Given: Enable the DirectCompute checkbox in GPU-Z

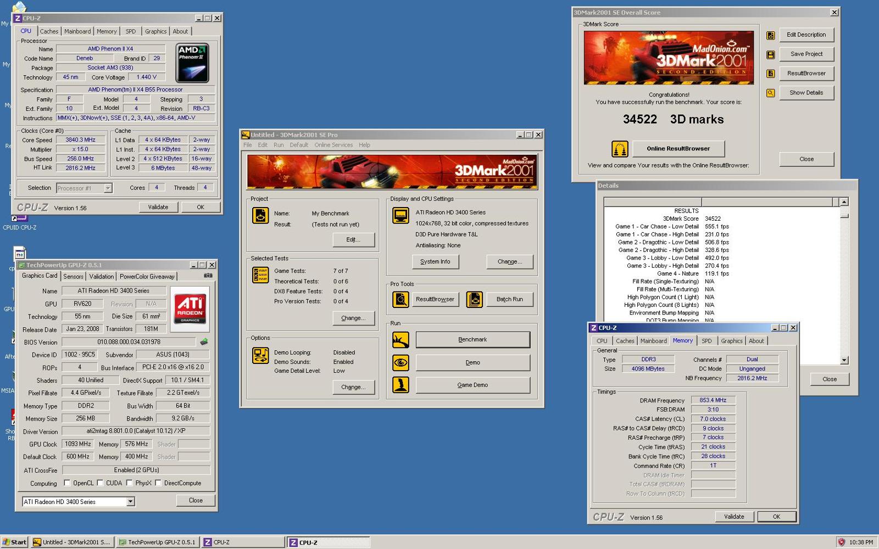Looking at the screenshot, I should click(x=158, y=483).
